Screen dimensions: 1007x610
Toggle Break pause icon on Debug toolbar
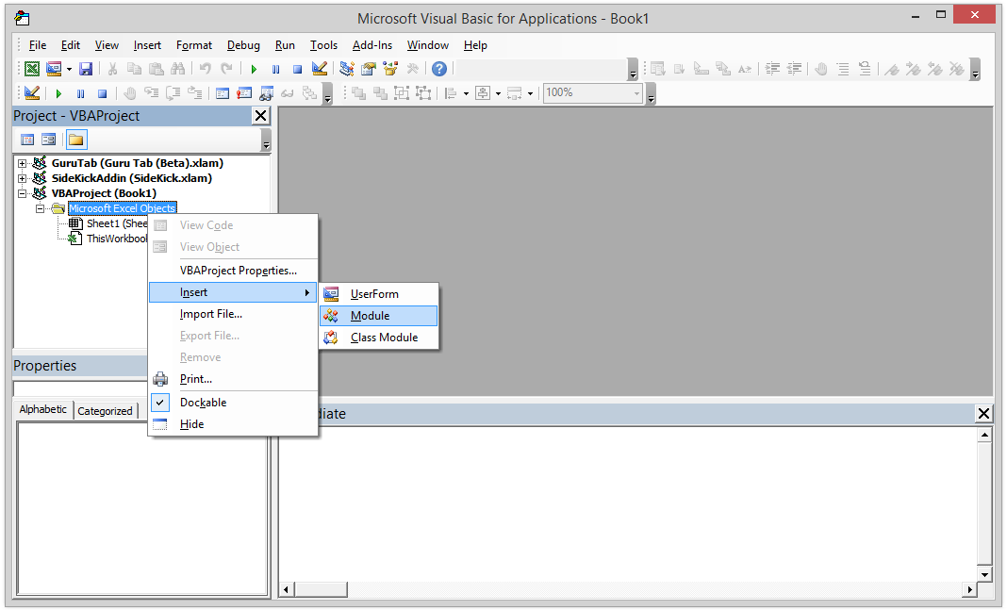[80, 93]
